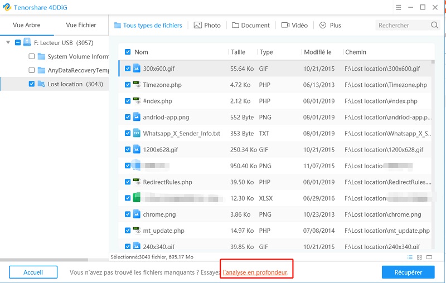The image size is (446, 283).
Task: Uncheck the Lost location tree checkbox
Action: pos(32,84)
